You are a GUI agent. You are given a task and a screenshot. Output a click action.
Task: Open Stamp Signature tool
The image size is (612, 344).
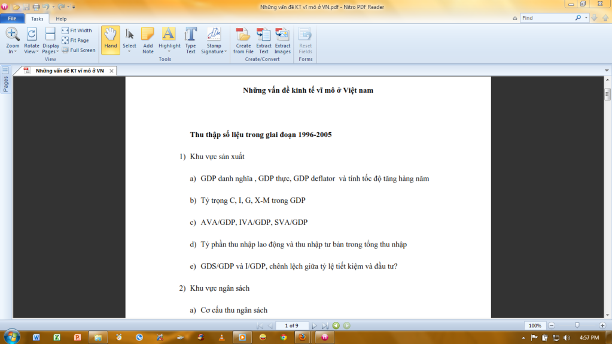[x=214, y=40]
